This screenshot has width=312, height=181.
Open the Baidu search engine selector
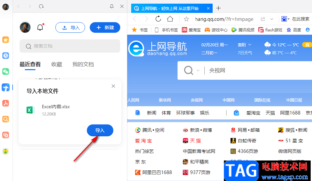[285, 19]
